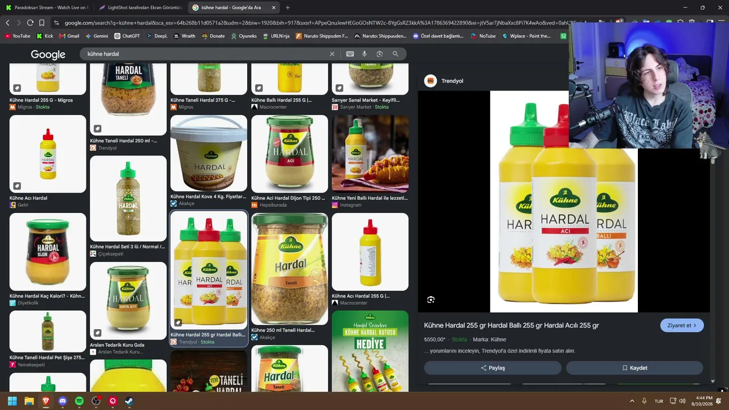
Task: Open Steam from the taskbar
Action: [x=129, y=401]
